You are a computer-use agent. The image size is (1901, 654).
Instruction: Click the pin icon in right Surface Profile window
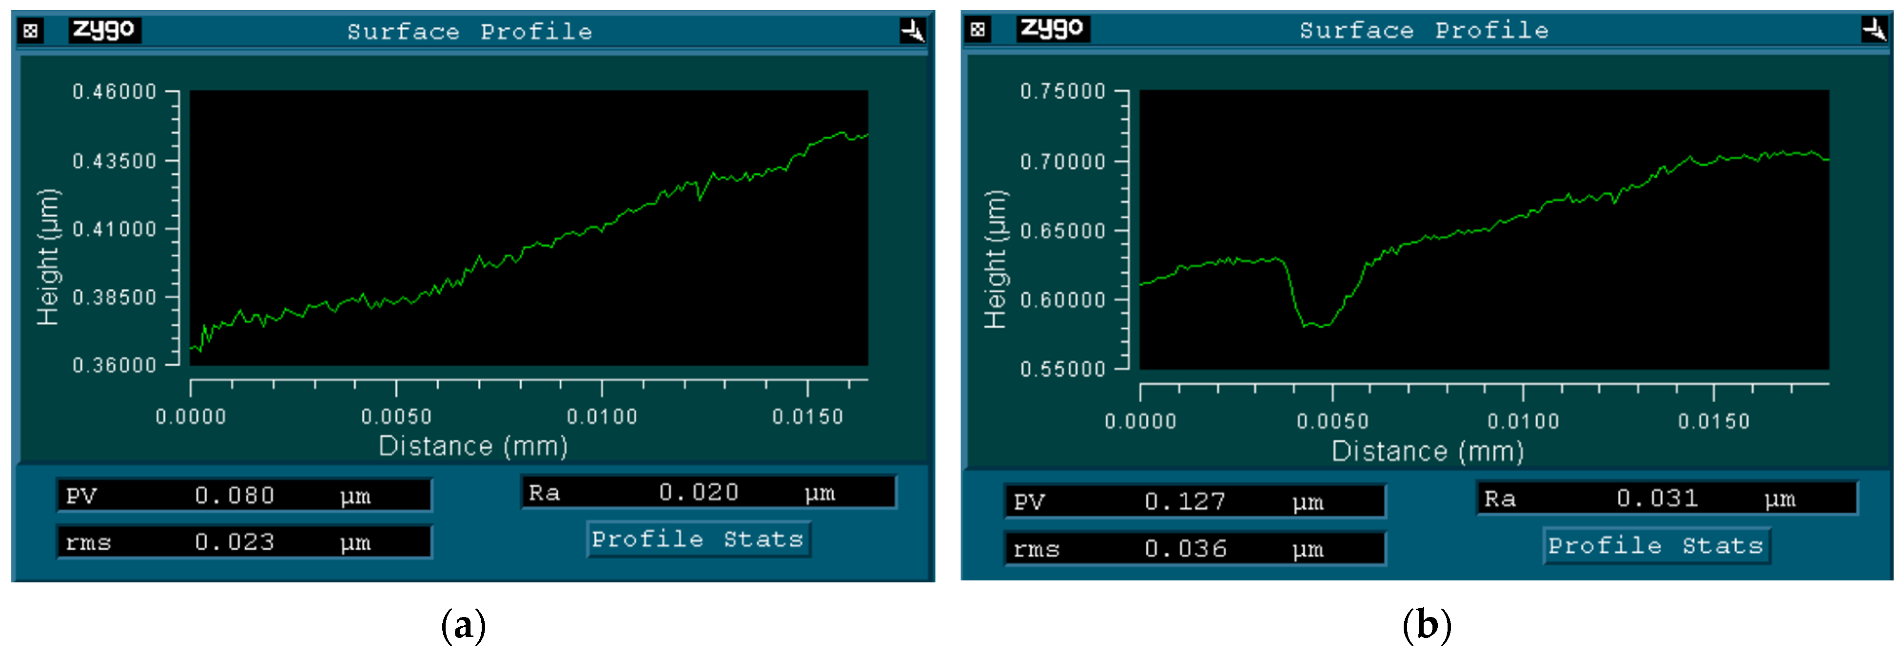1874,30
